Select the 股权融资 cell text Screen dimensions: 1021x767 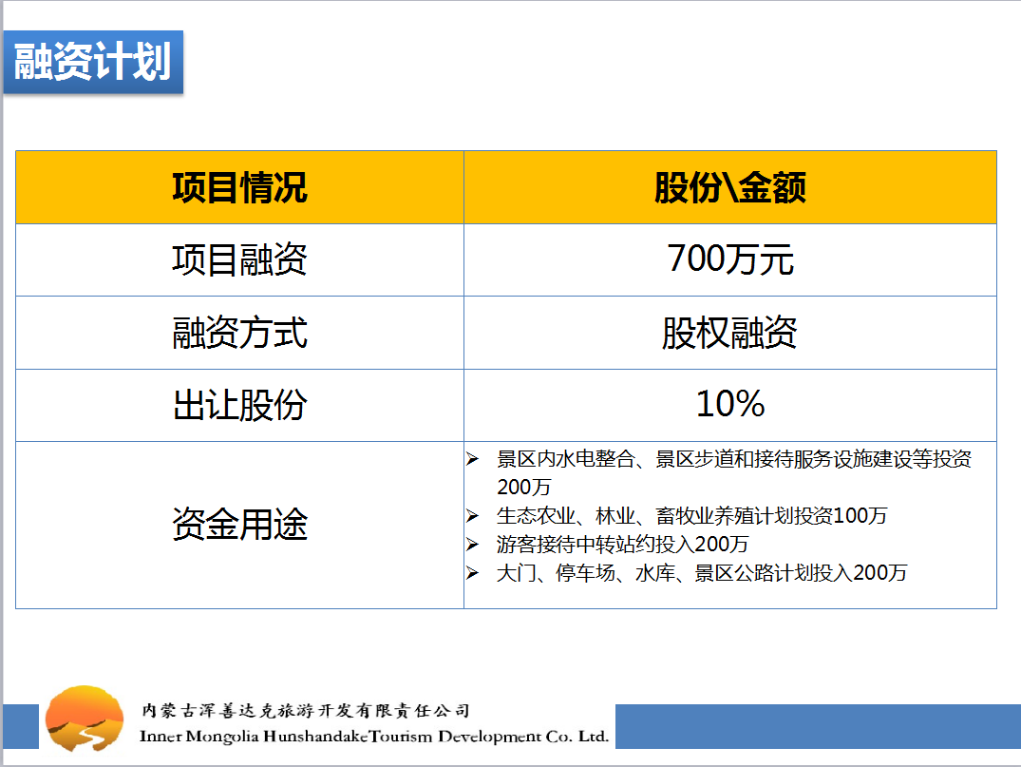pos(729,333)
